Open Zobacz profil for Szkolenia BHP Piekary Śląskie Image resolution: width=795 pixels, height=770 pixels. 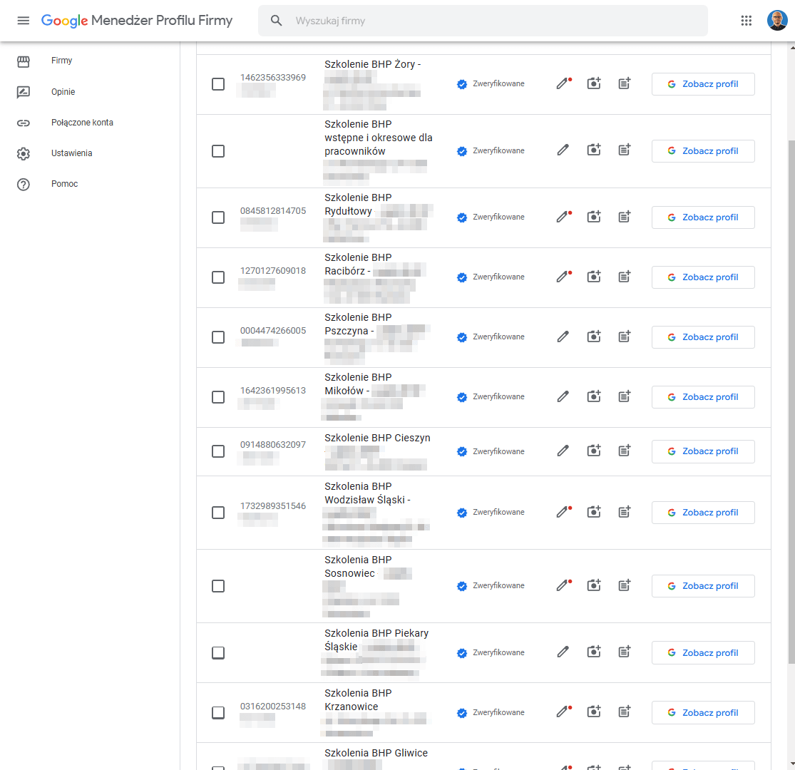click(702, 652)
